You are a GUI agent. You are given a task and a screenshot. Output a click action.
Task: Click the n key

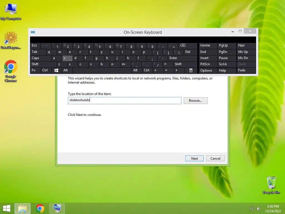tap(115, 64)
